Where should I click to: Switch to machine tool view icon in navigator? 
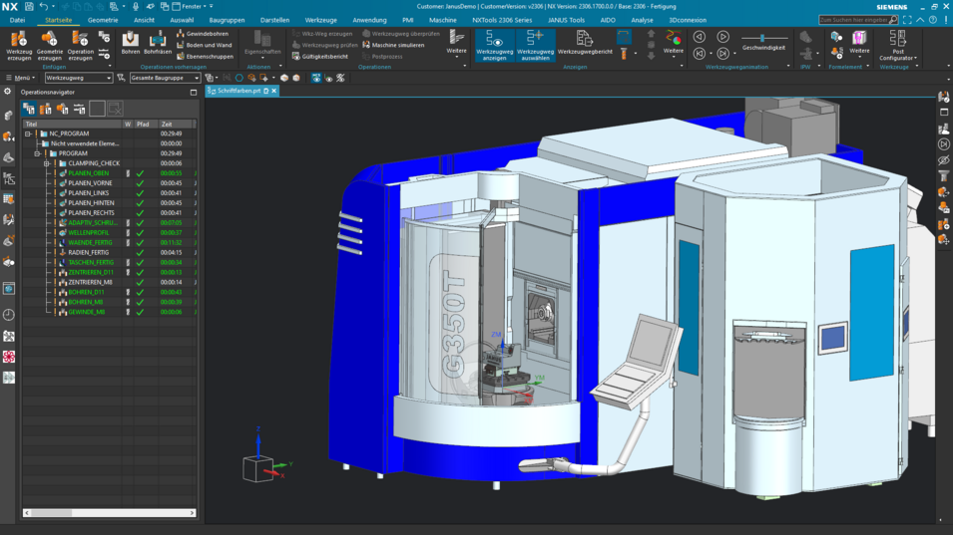46,109
